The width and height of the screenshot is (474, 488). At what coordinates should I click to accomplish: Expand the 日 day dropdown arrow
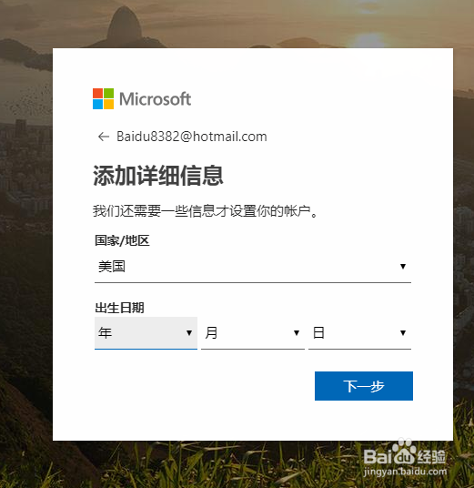403,333
